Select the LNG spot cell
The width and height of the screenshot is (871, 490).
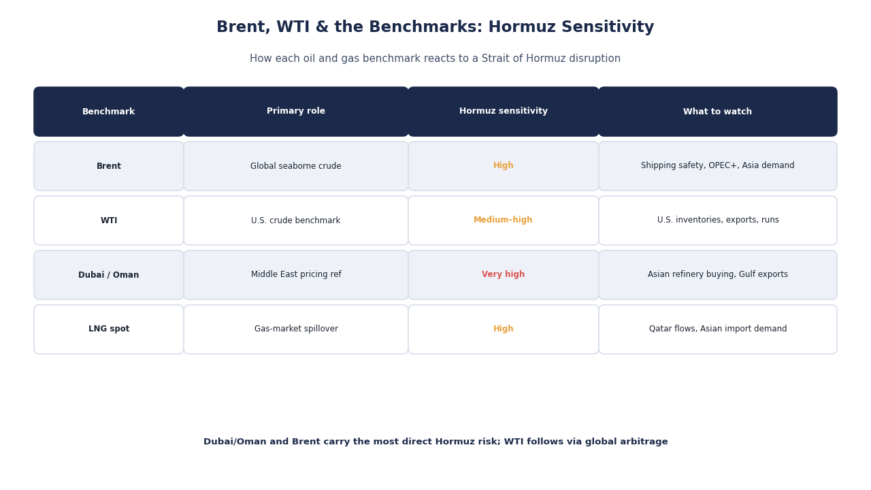tap(109, 329)
